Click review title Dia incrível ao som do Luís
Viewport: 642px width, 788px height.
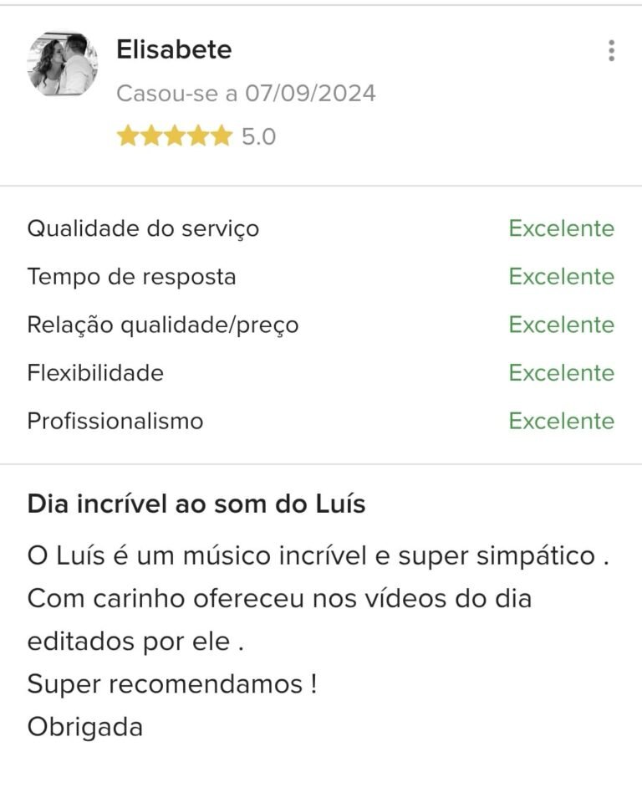[196, 504]
